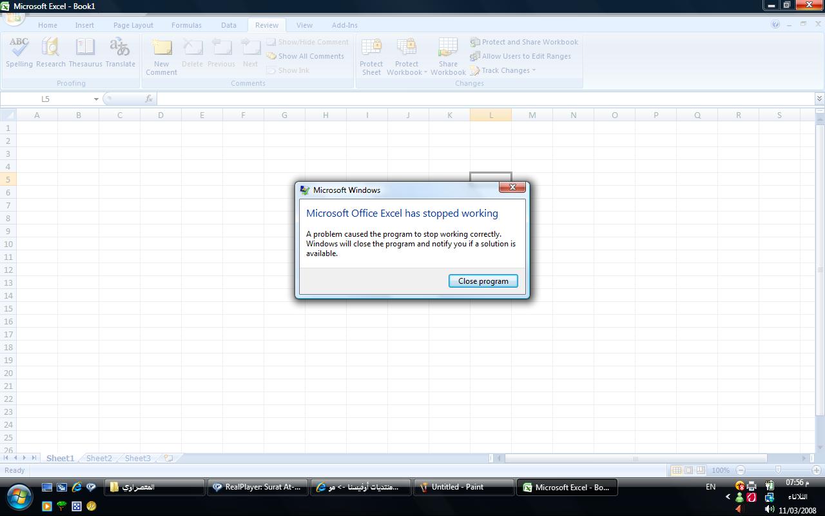Screen dimensions: 825x516
Task: Click Close program in the error dialog
Action: pyautogui.click(x=483, y=281)
